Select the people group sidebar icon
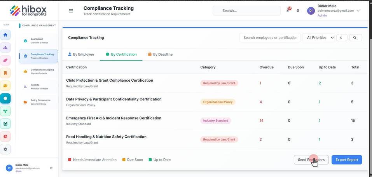The height and width of the screenshot is (177, 372). tap(5, 124)
